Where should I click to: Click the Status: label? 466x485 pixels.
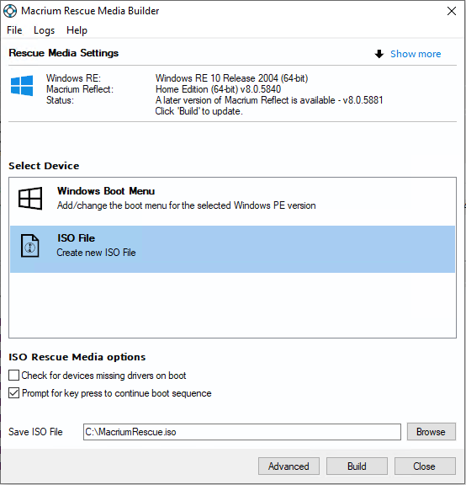tap(60, 100)
